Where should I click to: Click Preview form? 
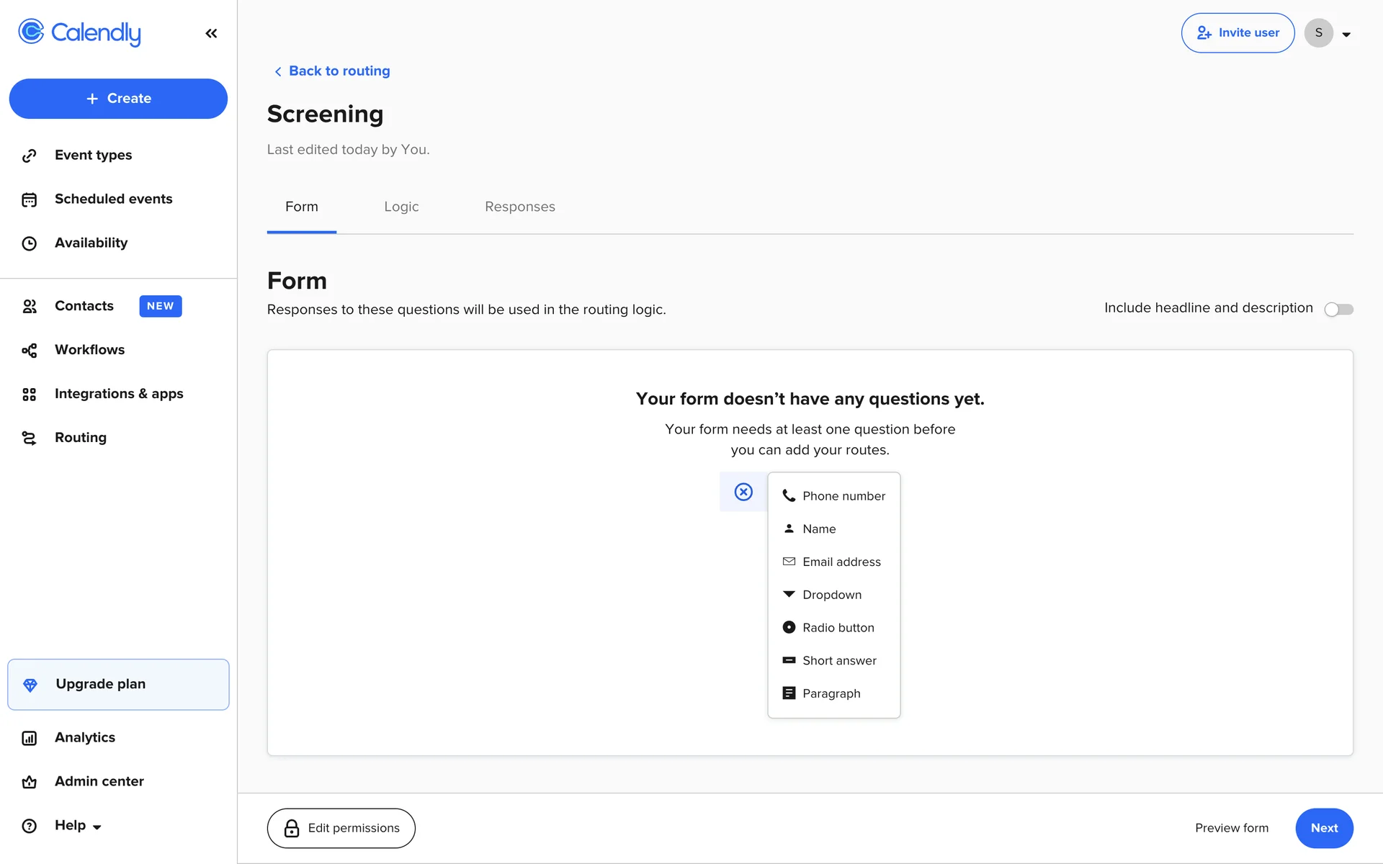click(1231, 828)
